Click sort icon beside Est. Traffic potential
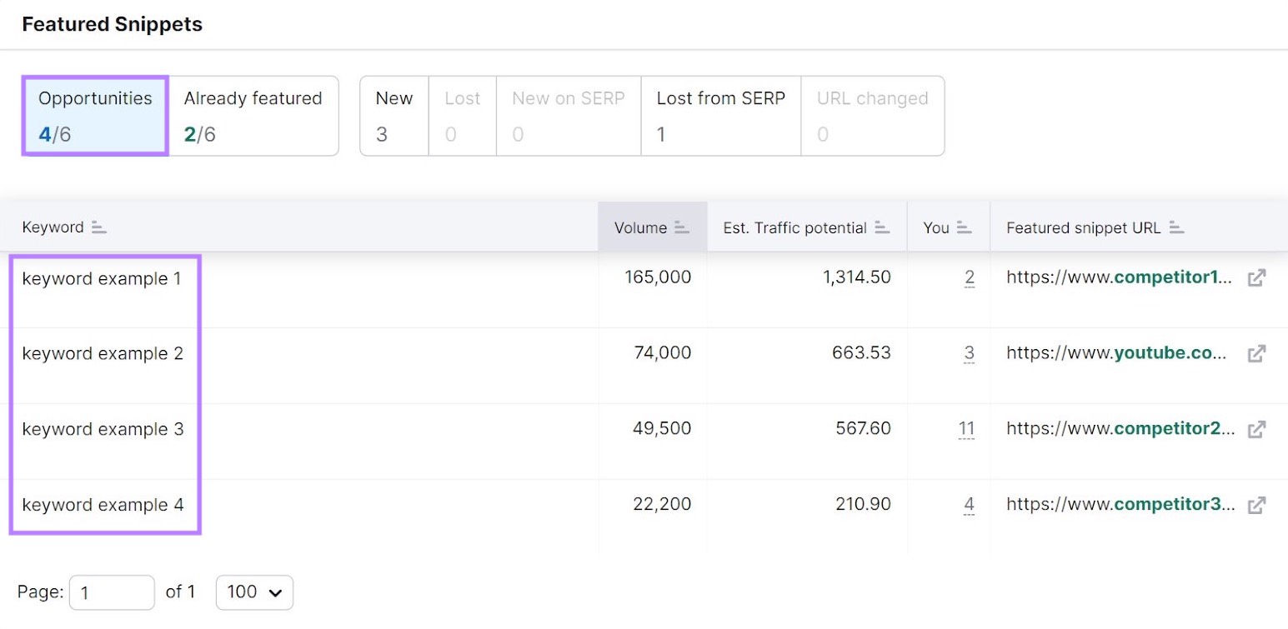Screen dimensions: 1288x629 click(x=882, y=227)
